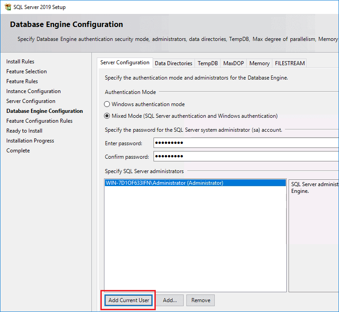Image resolution: width=339 pixels, height=312 pixels.
Task: Click the Add... button
Action: coord(170,300)
